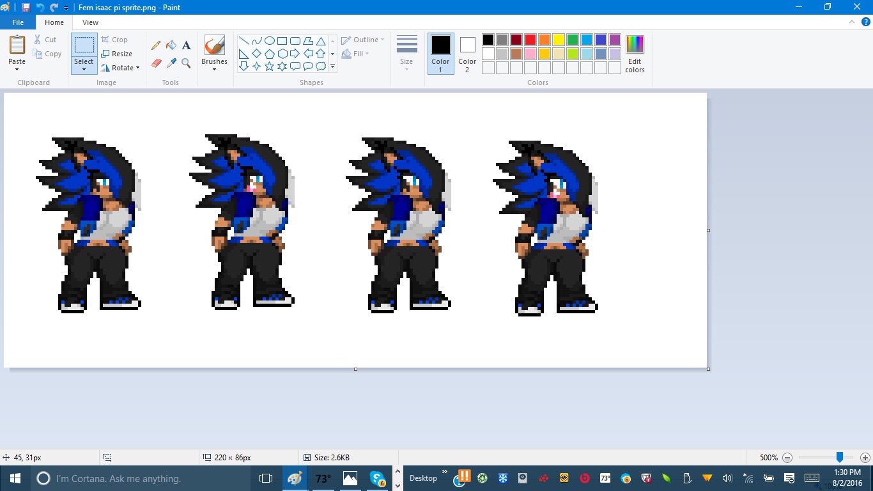Select the Text tool
The height and width of the screenshot is (491, 873).
[x=187, y=45]
